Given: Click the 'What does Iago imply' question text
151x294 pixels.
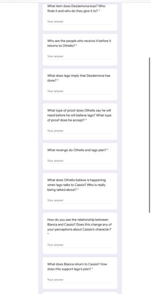Looking at the screenshot, I should pyautogui.click(x=79, y=78).
